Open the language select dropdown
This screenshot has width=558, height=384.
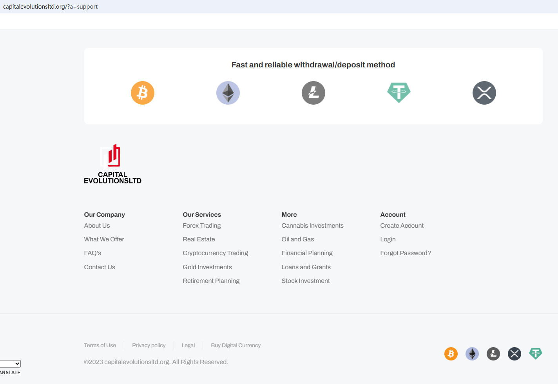pyautogui.click(x=10, y=364)
